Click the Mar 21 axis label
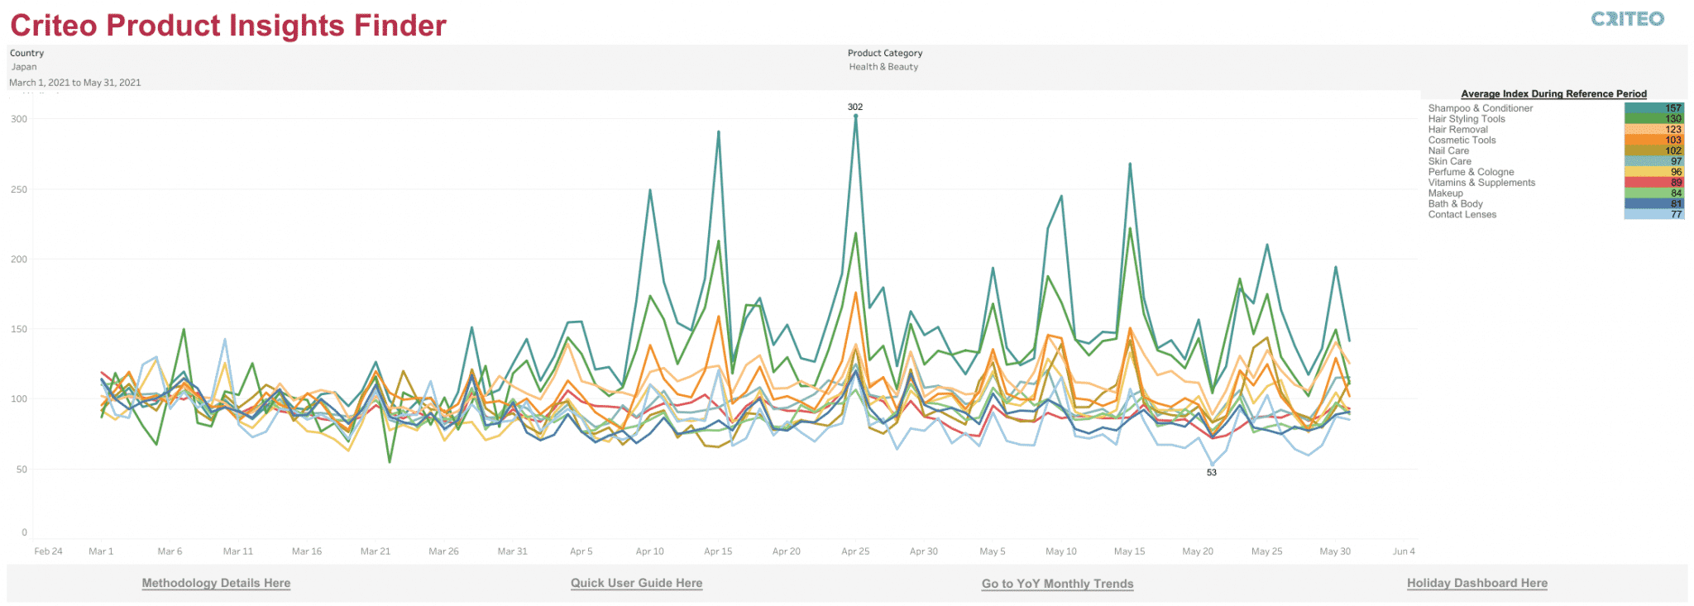 click(x=376, y=551)
